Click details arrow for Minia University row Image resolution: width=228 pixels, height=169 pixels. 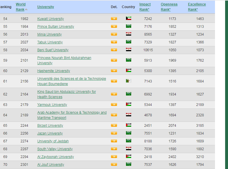[x=114, y=34]
